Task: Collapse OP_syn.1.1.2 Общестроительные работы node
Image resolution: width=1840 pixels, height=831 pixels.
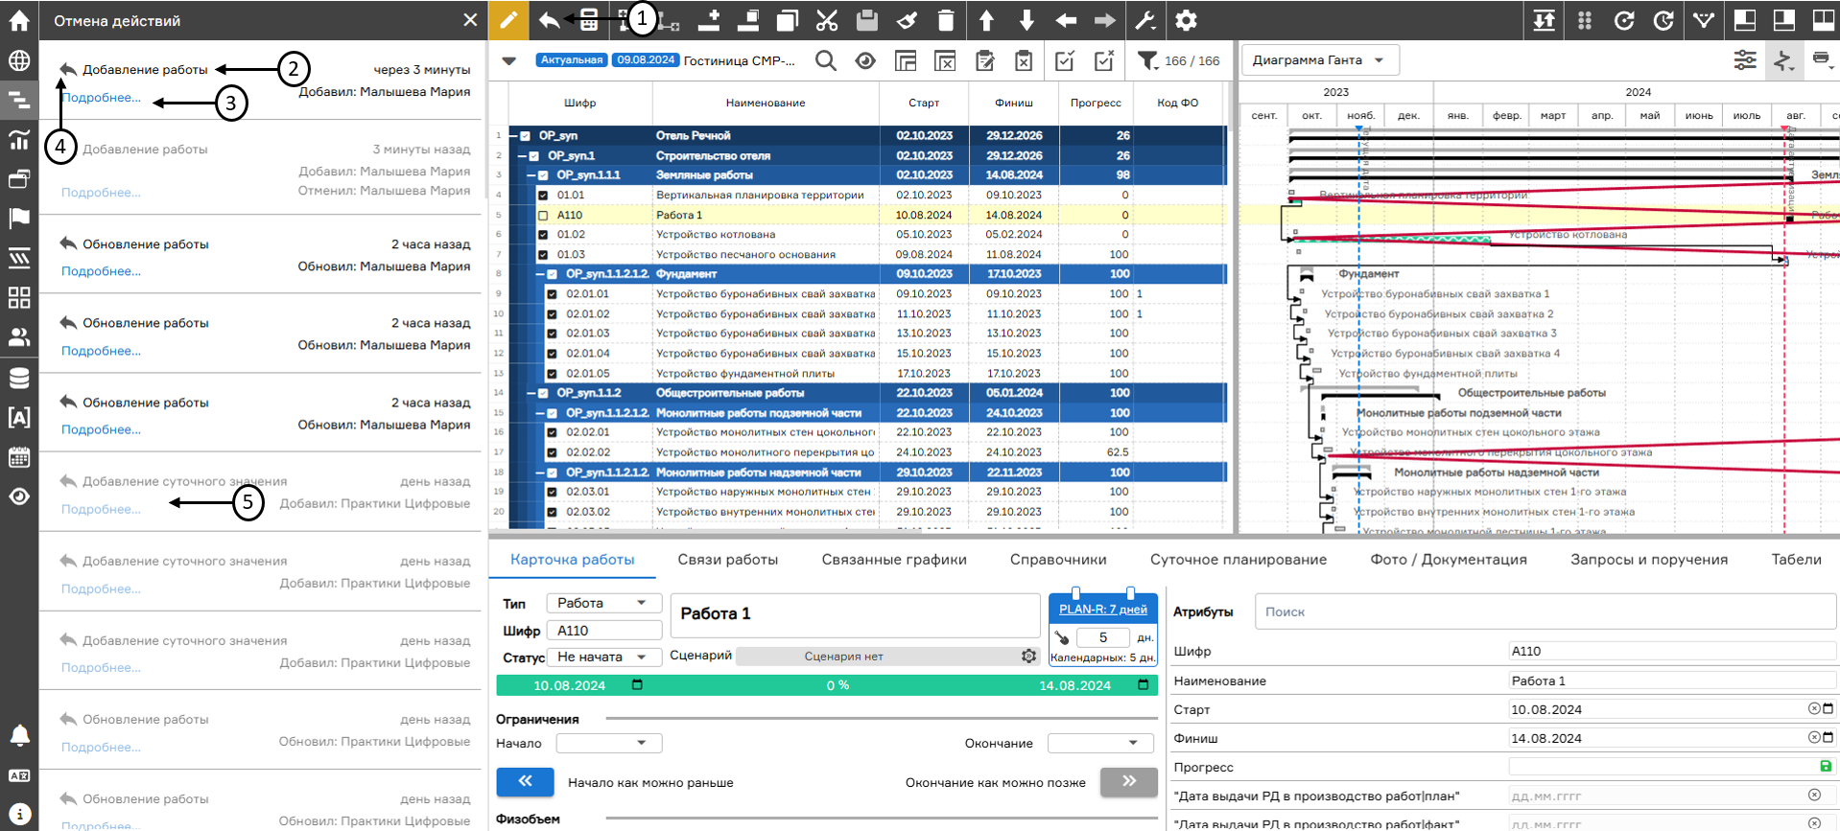Action: tap(531, 393)
